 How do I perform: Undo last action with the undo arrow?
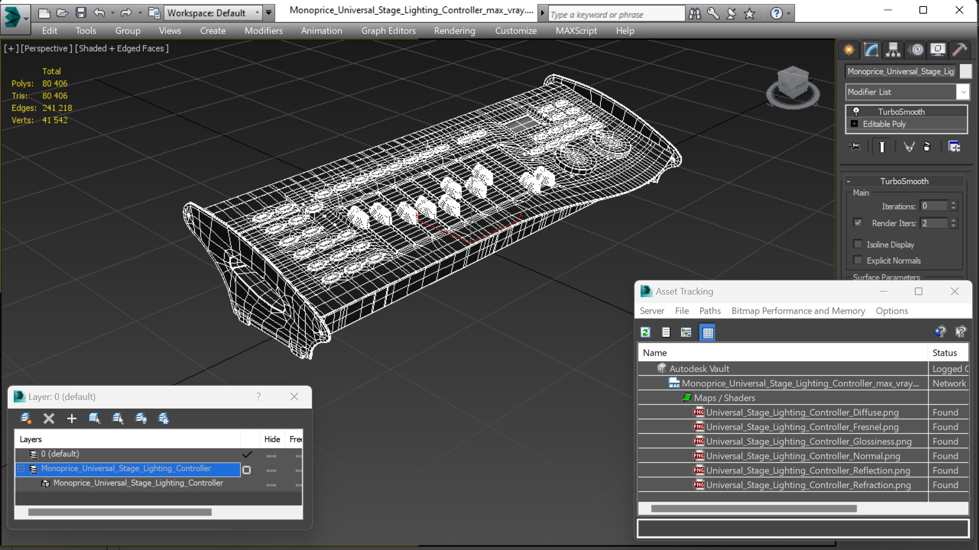99,13
